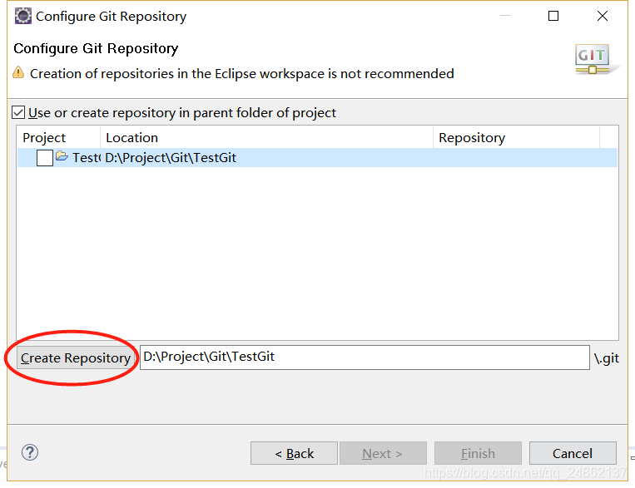Image resolution: width=635 pixels, height=488 pixels.
Task: Go back with the < Back button
Action: (294, 453)
